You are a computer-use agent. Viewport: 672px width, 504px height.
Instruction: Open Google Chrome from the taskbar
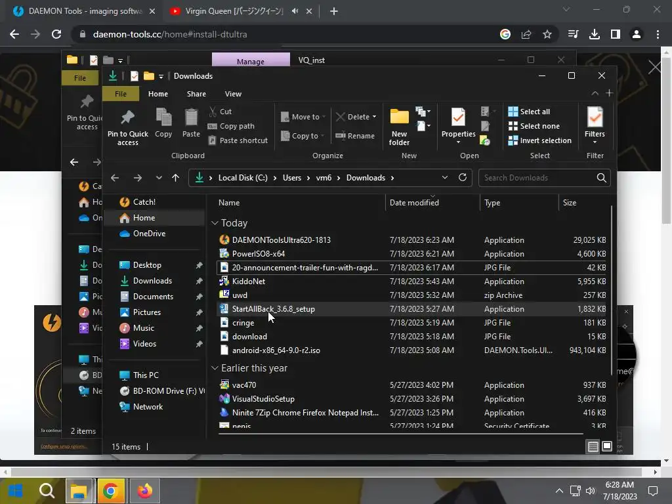click(x=110, y=491)
